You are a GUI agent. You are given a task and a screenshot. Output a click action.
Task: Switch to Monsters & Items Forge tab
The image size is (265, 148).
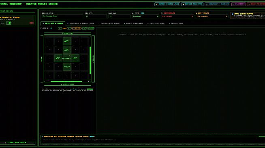pos(81,23)
